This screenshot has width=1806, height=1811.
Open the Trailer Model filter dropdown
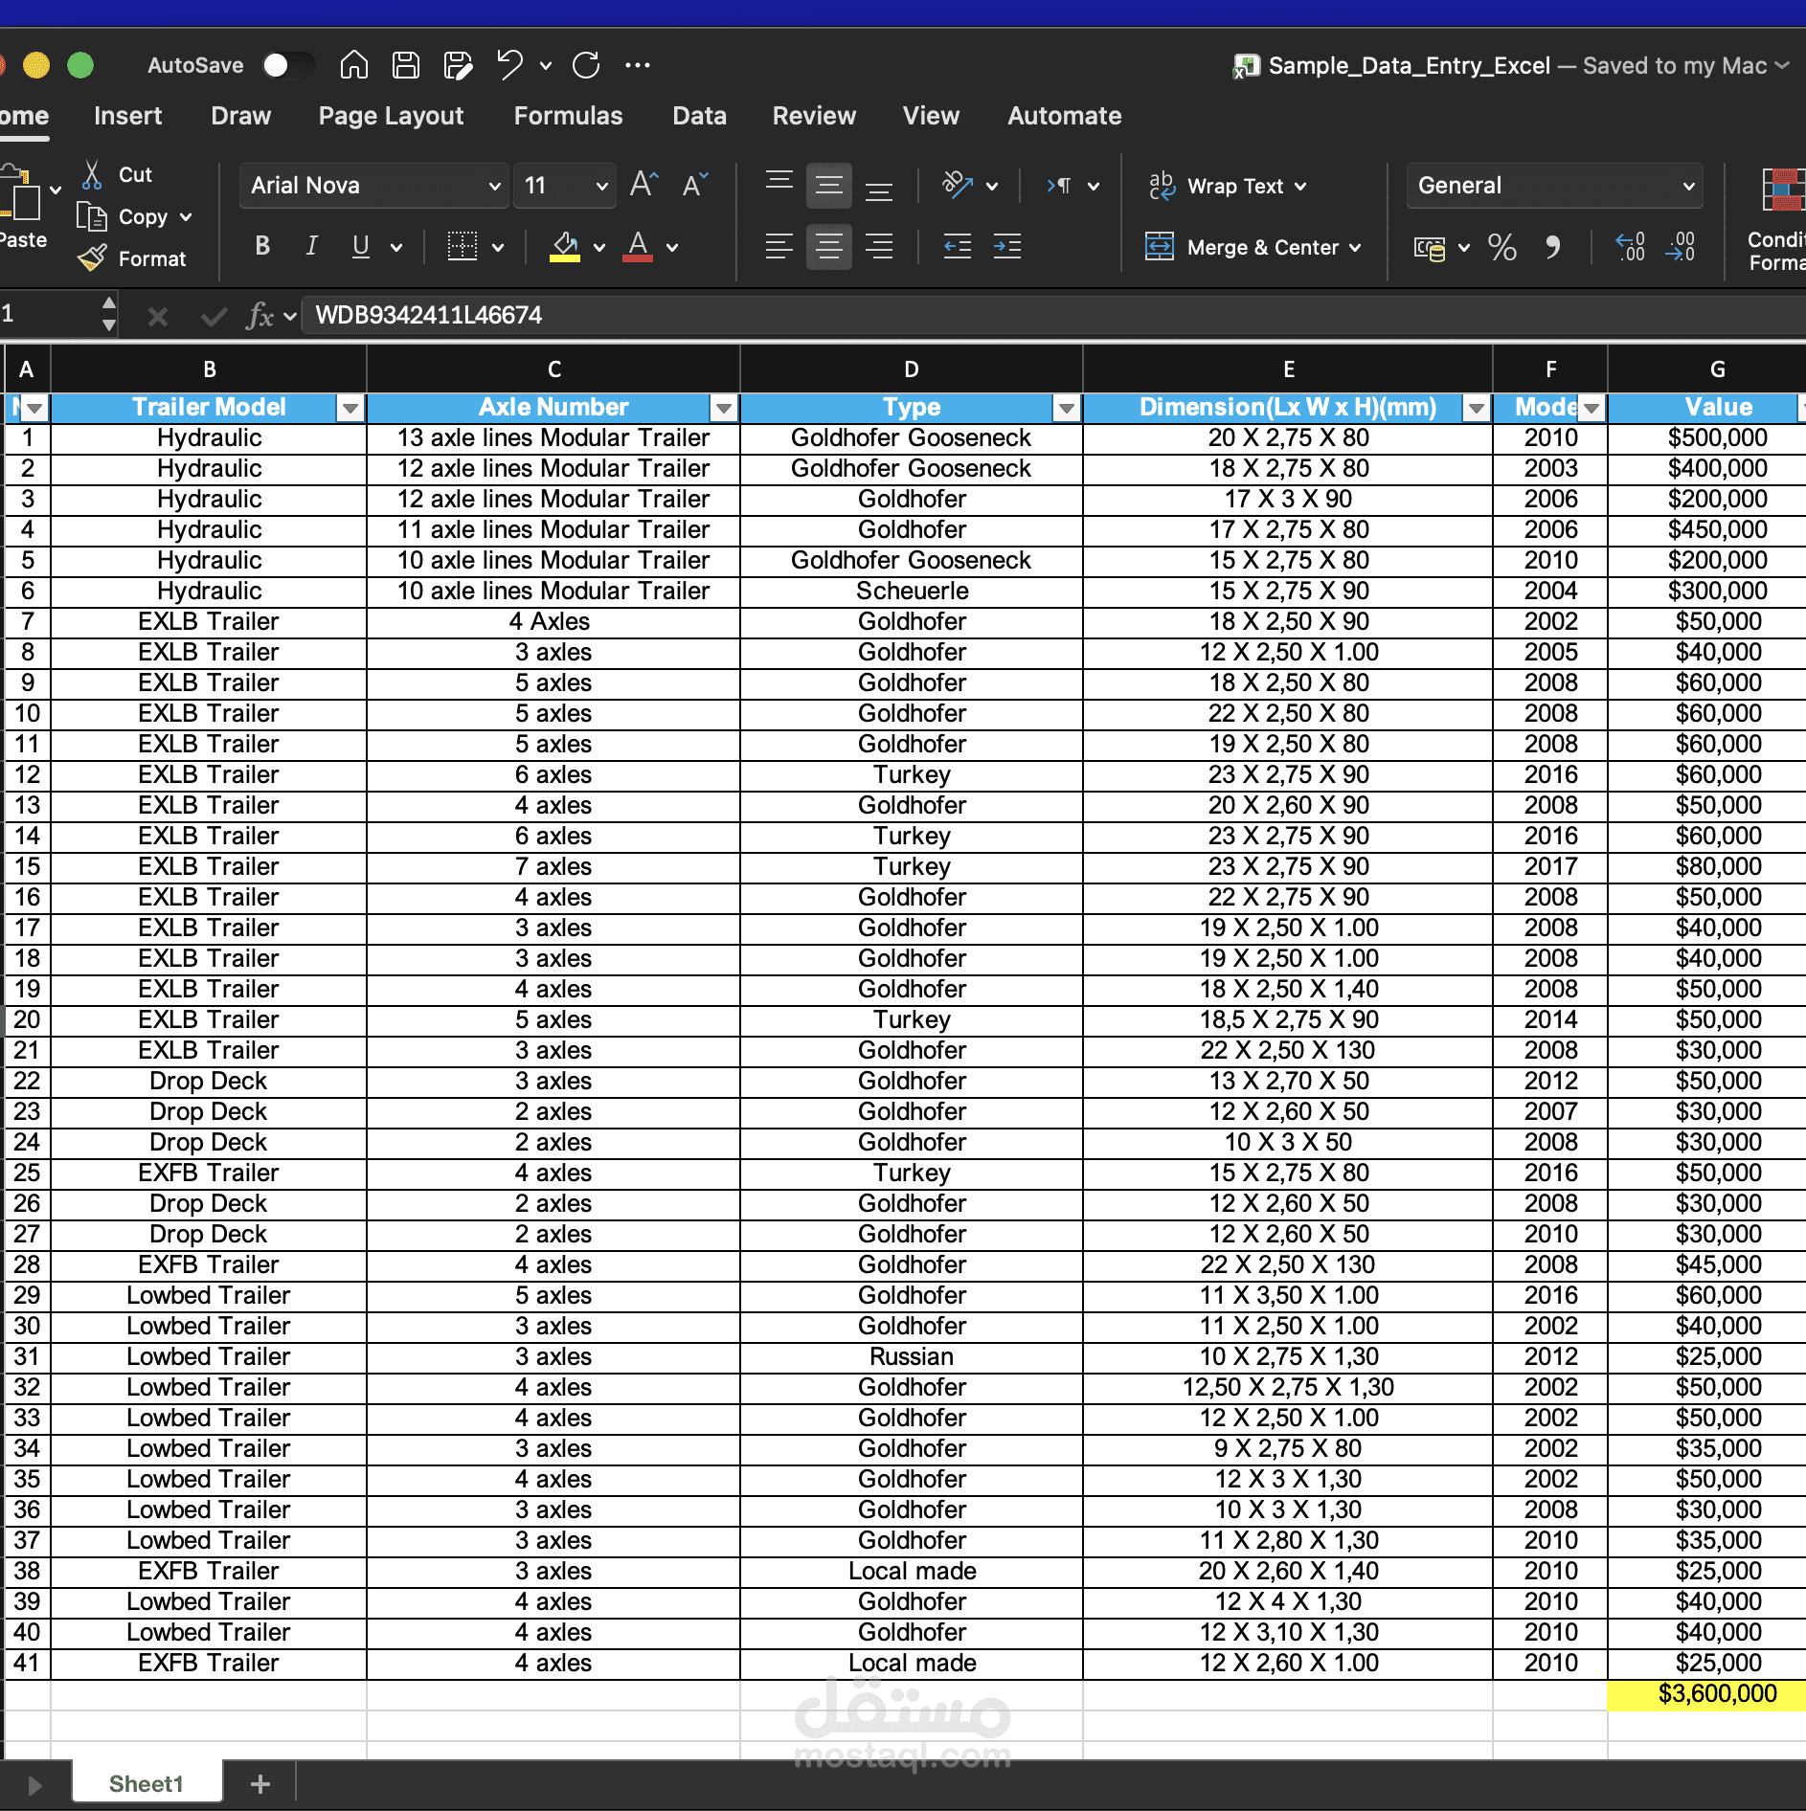(x=350, y=409)
